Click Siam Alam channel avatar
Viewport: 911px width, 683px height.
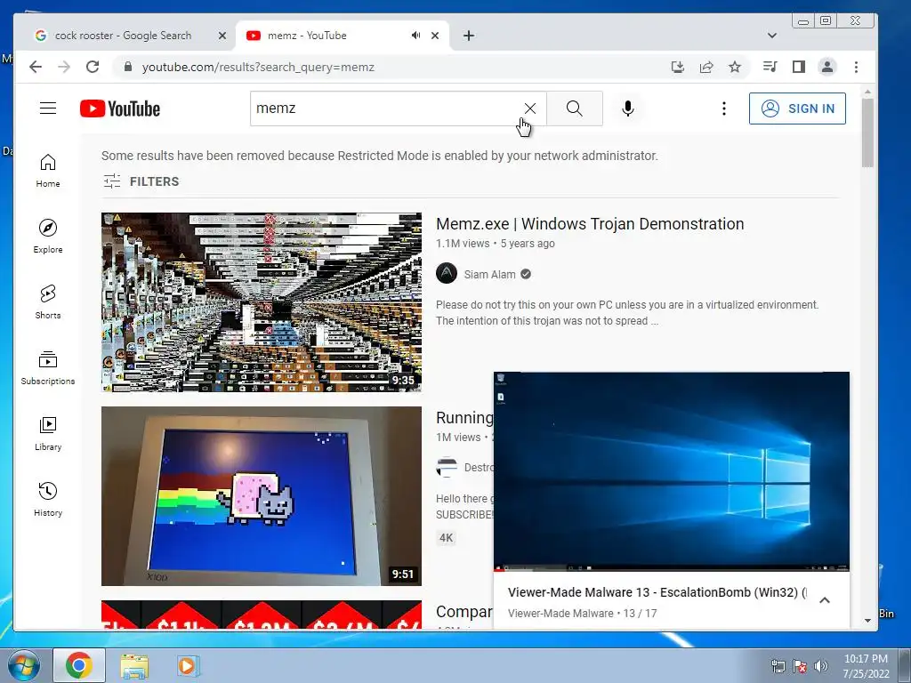[447, 273]
